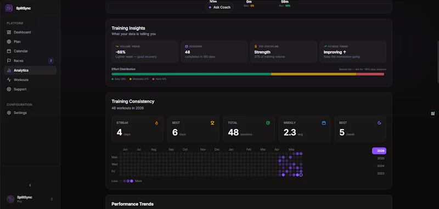Click the Races flag icon
439x209 pixels.
click(9, 61)
